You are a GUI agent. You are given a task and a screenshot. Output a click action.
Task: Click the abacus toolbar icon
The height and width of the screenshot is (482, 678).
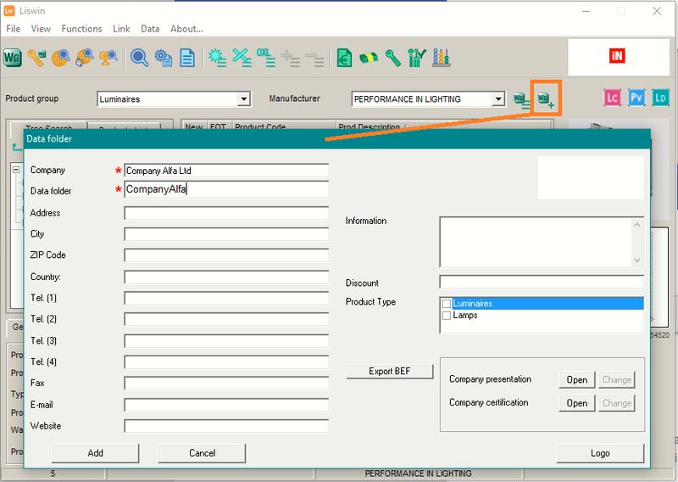pyautogui.click(x=441, y=58)
